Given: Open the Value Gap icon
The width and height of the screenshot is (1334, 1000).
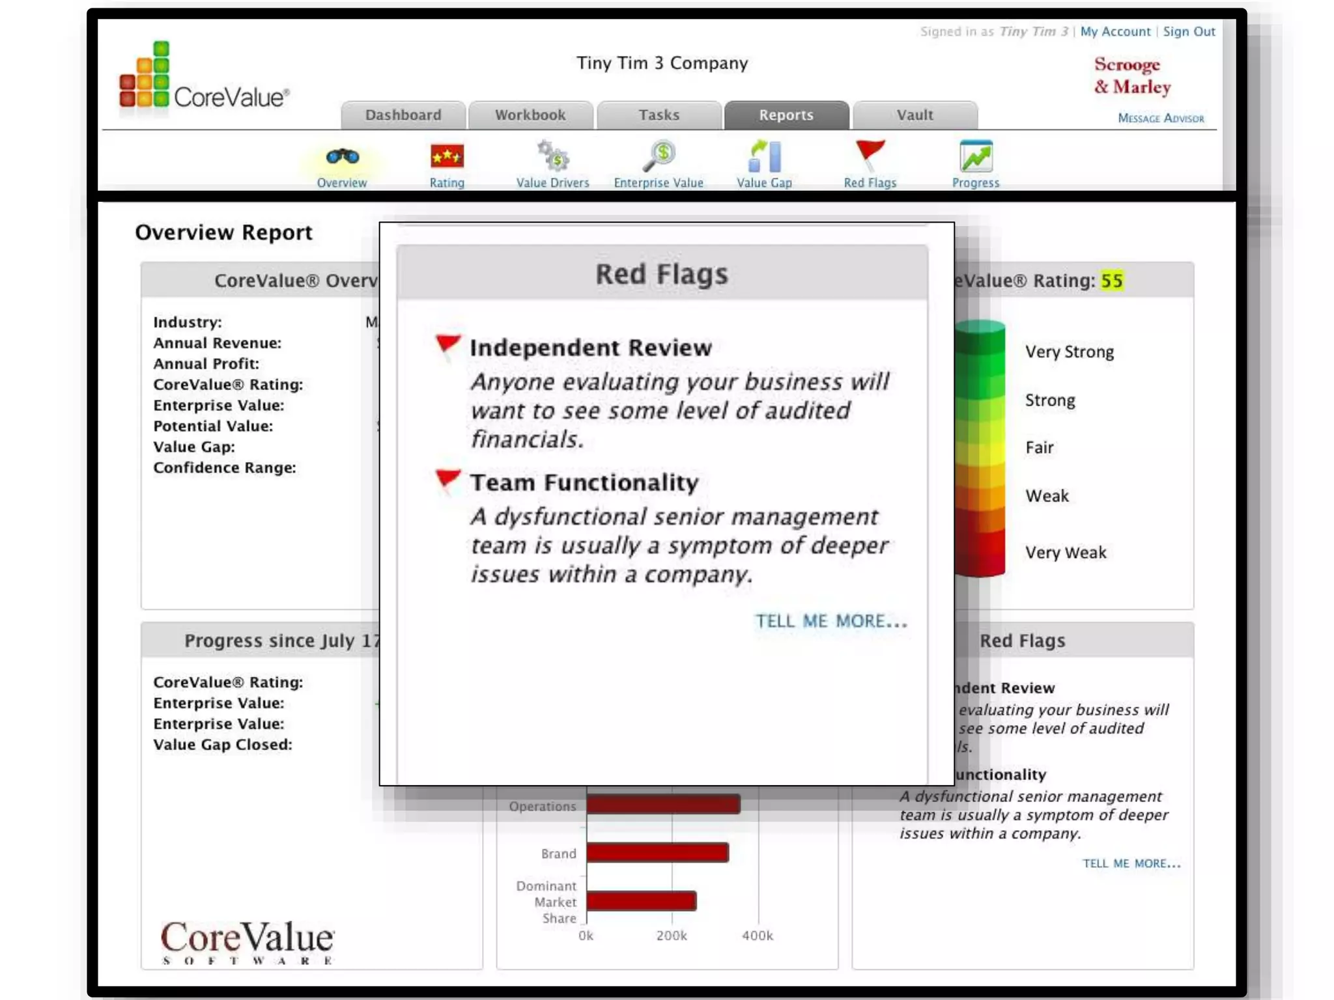Looking at the screenshot, I should 765,157.
